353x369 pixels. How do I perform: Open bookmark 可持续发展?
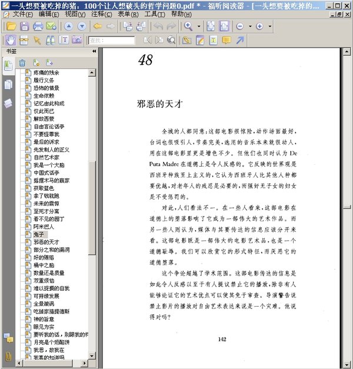(46, 296)
